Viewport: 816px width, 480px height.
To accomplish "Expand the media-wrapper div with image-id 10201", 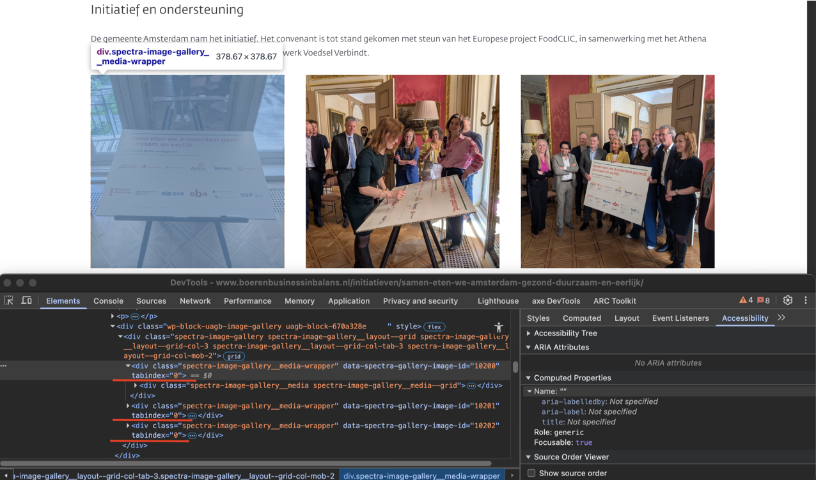I will (x=128, y=406).
